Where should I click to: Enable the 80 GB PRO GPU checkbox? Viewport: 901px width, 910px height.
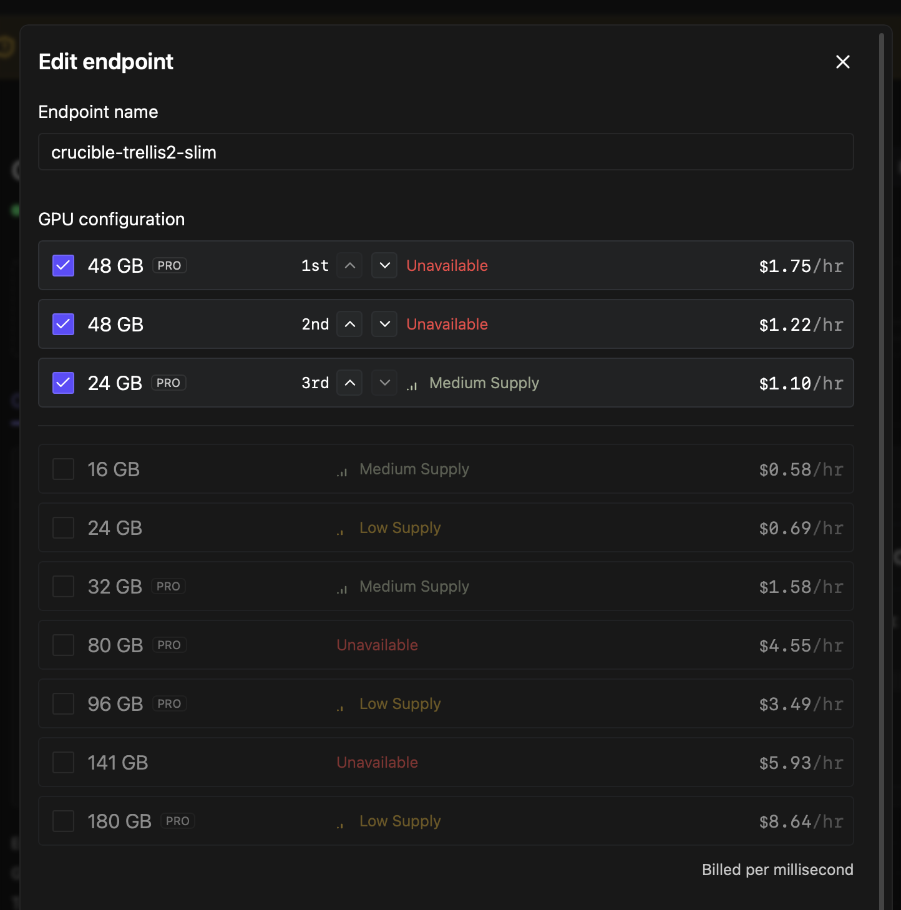click(63, 645)
